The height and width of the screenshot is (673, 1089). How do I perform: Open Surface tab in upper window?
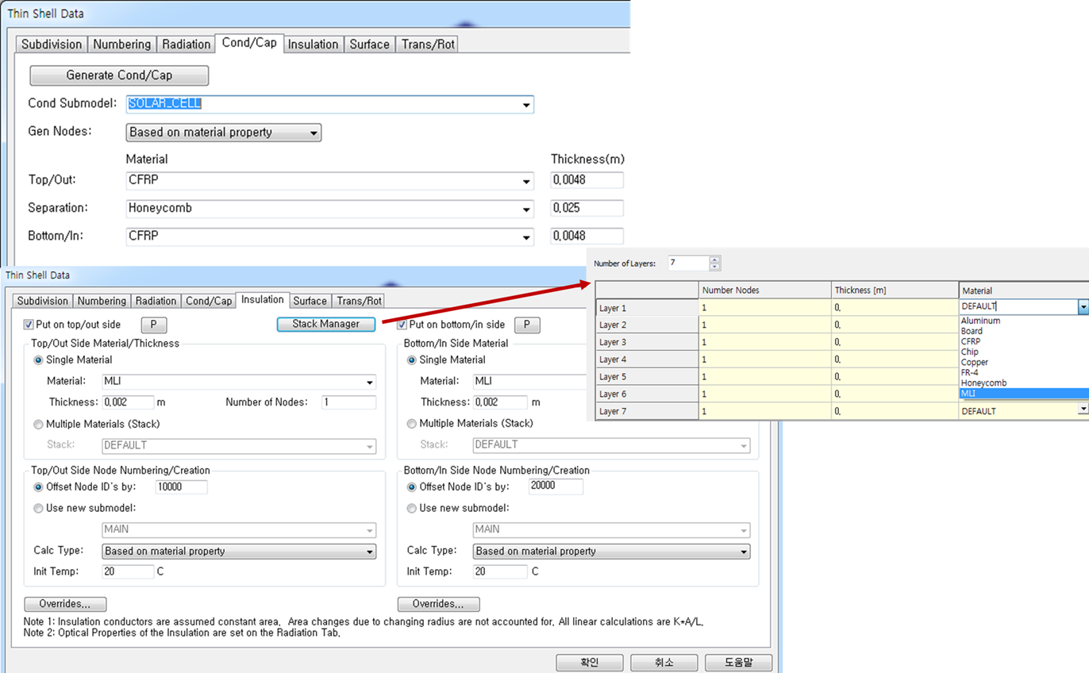coord(370,44)
